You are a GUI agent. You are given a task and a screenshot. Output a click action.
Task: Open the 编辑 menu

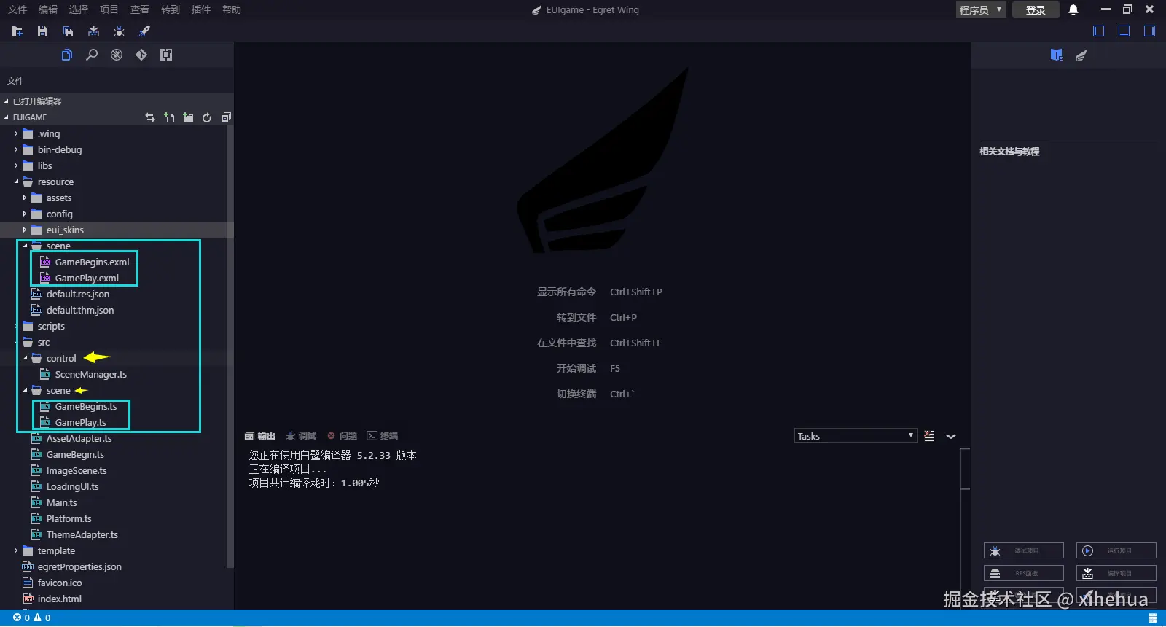tap(48, 9)
